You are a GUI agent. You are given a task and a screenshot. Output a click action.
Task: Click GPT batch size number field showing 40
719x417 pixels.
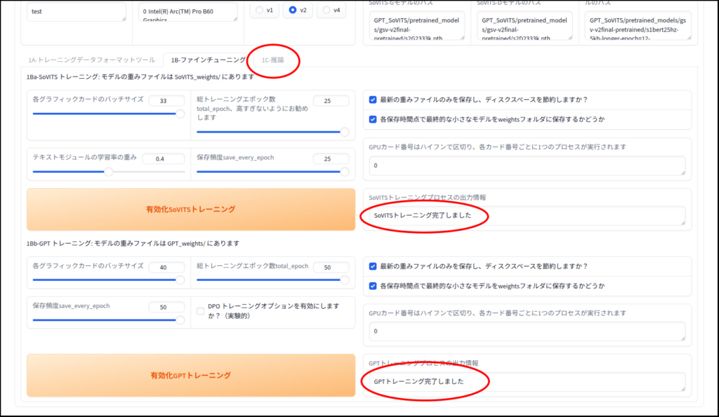tap(166, 267)
